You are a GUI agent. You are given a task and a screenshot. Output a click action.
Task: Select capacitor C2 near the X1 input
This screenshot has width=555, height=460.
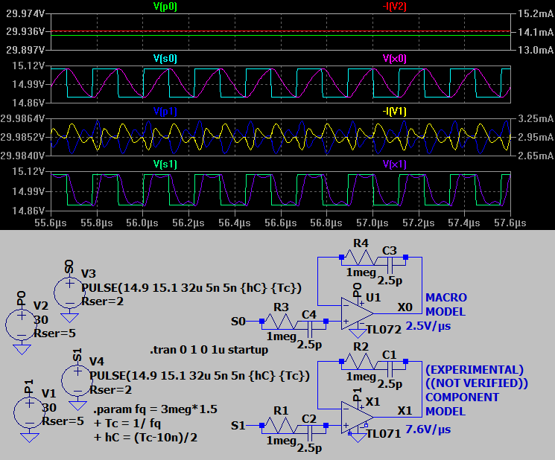coord(311,425)
